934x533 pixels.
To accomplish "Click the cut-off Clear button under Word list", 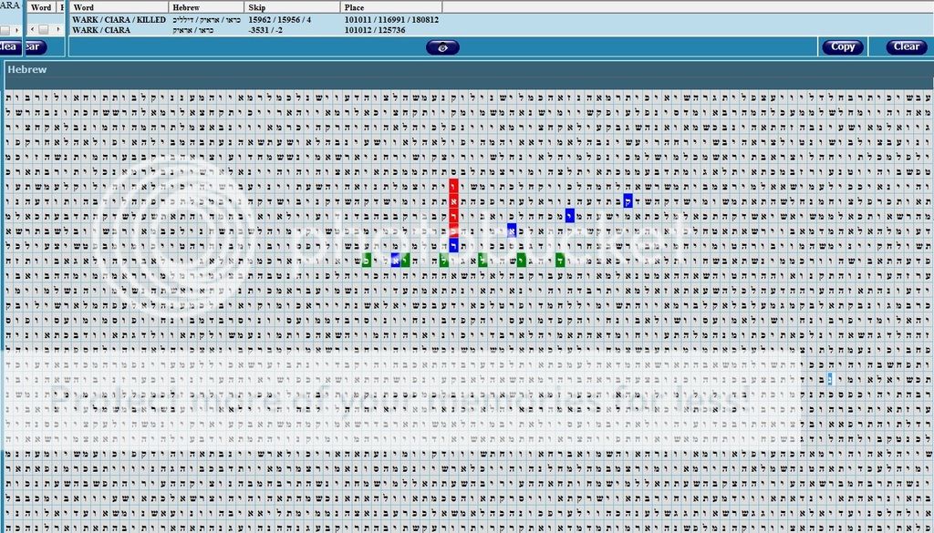I will tap(9, 47).
